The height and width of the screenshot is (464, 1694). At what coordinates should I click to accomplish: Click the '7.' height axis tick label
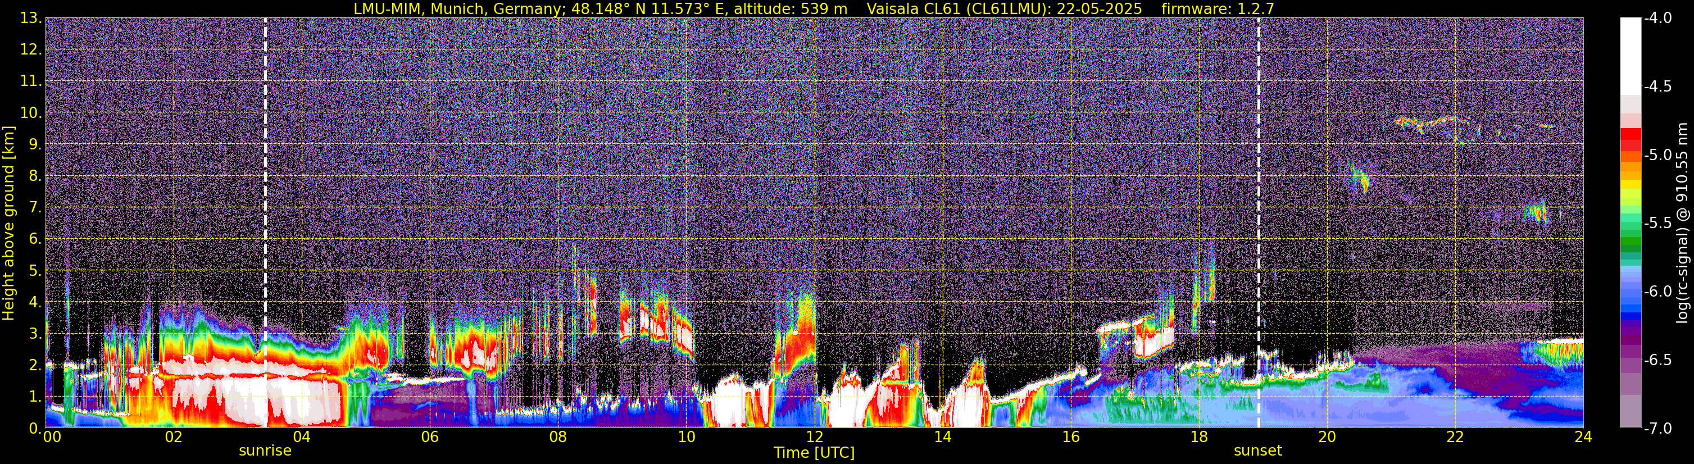pyautogui.click(x=35, y=208)
